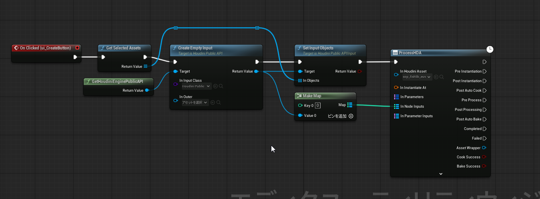Click GetHoudiniEnginePublicAPI Return Value pin
Screen dimensions: 540x199
pos(147,90)
